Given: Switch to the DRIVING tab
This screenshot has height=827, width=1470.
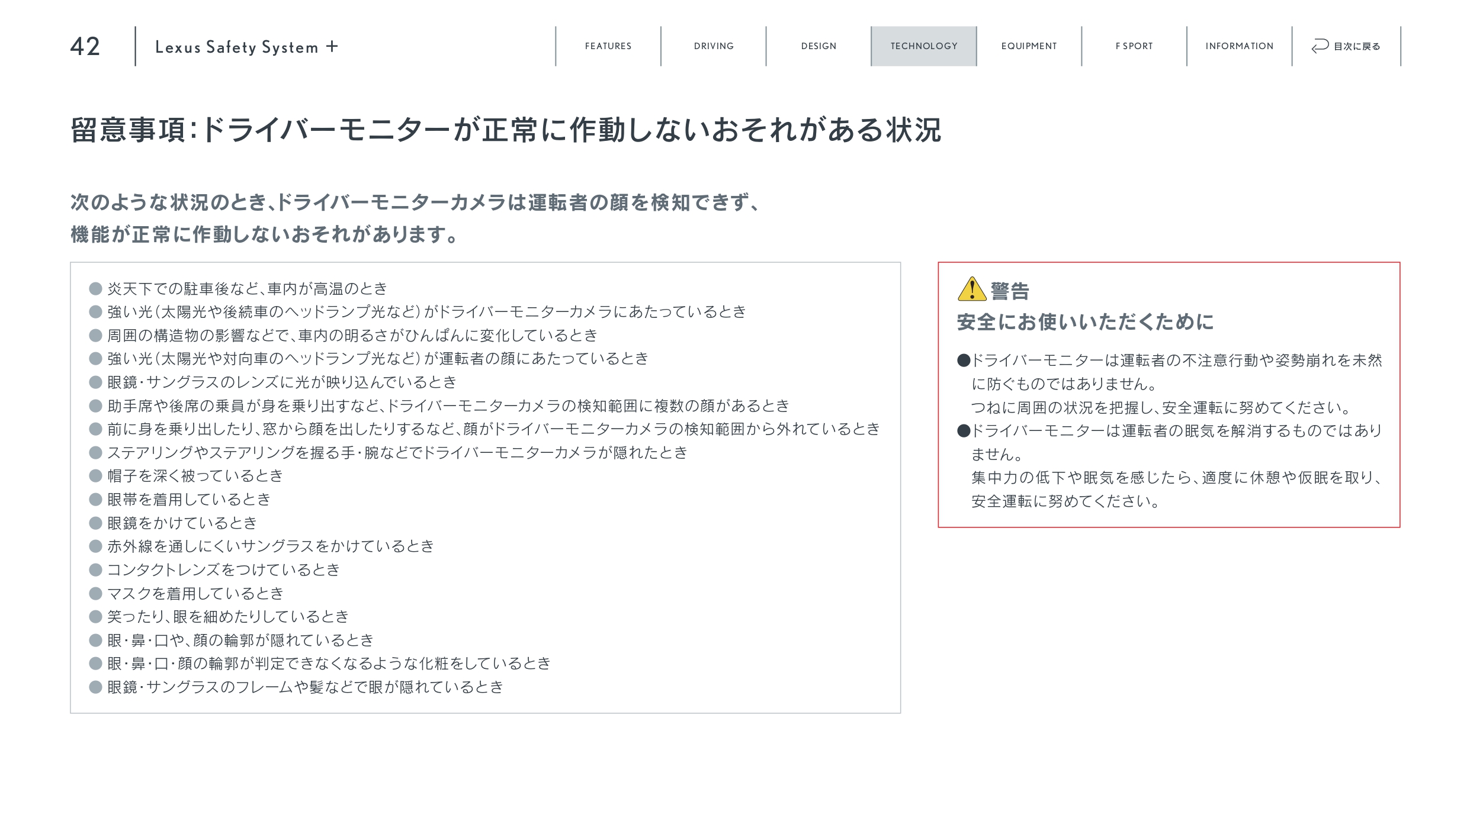Looking at the screenshot, I should tap(713, 46).
